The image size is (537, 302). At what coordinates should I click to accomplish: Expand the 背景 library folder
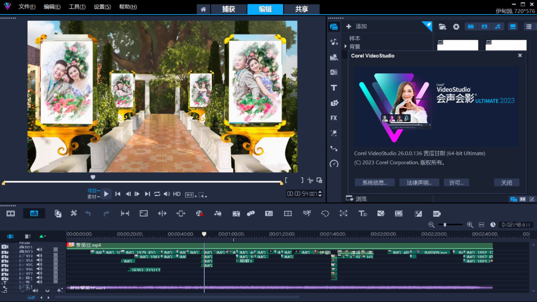pyautogui.click(x=346, y=47)
